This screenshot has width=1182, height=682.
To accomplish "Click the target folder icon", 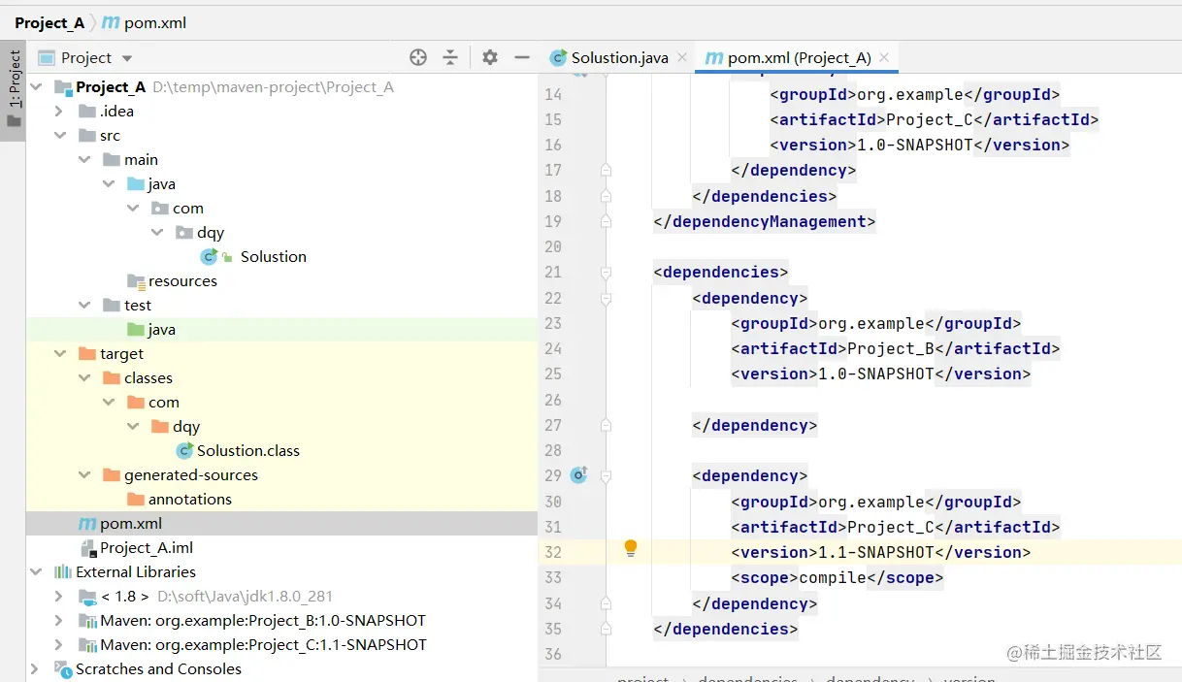I will click(x=86, y=353).
